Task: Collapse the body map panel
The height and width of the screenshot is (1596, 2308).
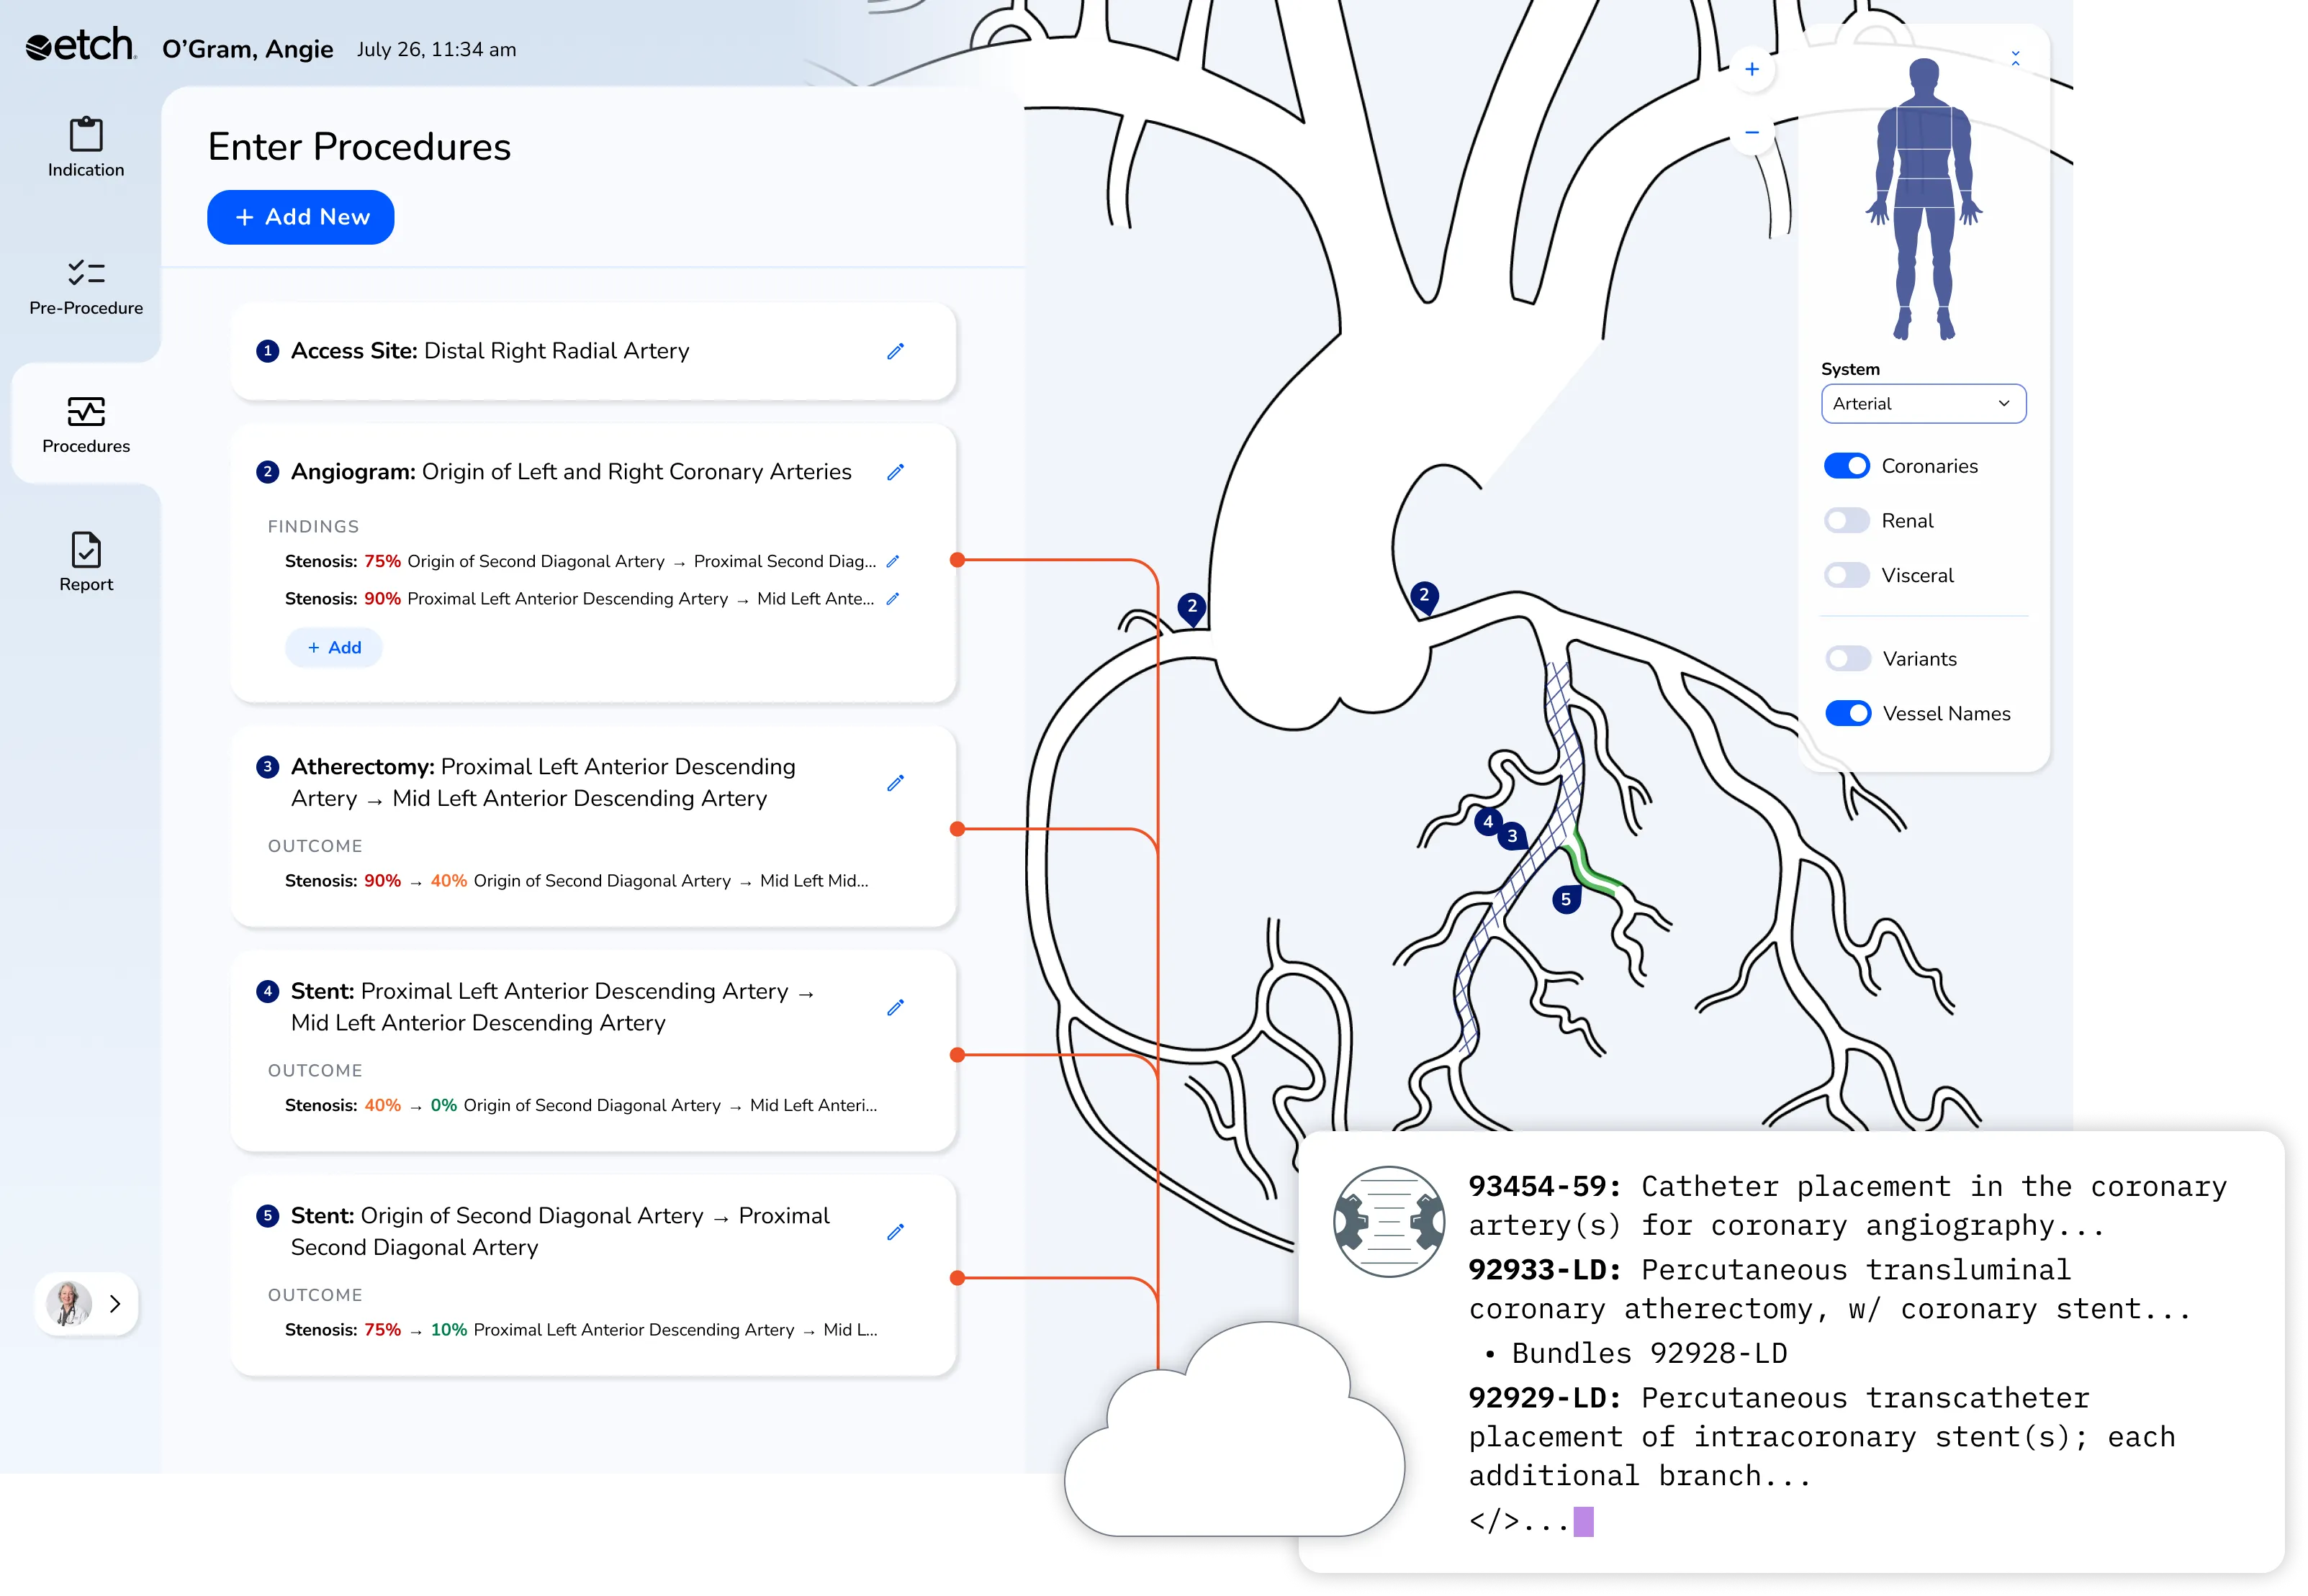Action: coord(2015,59)
